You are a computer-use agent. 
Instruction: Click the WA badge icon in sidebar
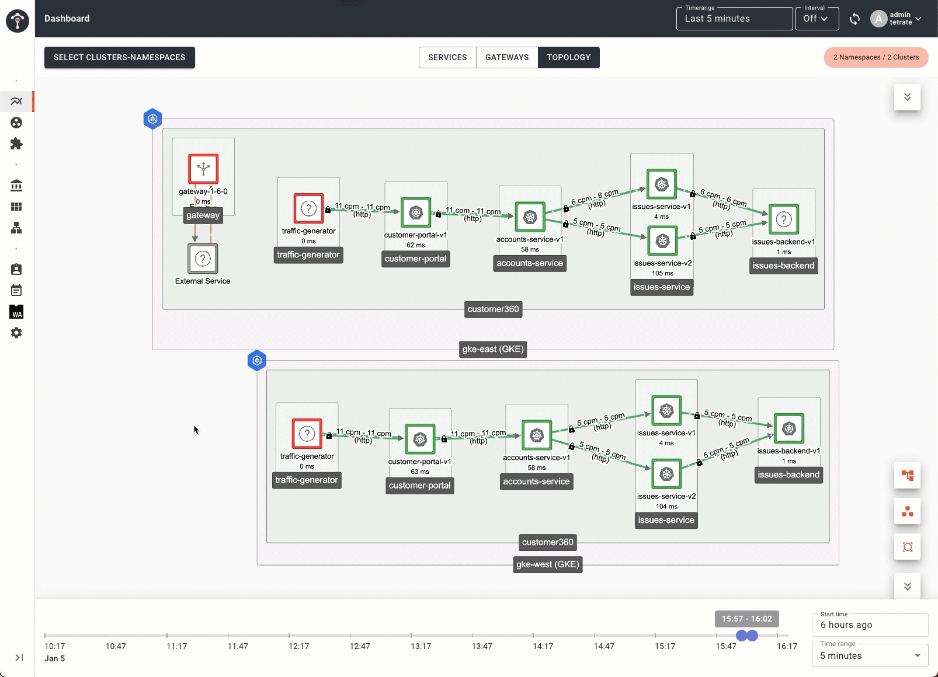16,312
